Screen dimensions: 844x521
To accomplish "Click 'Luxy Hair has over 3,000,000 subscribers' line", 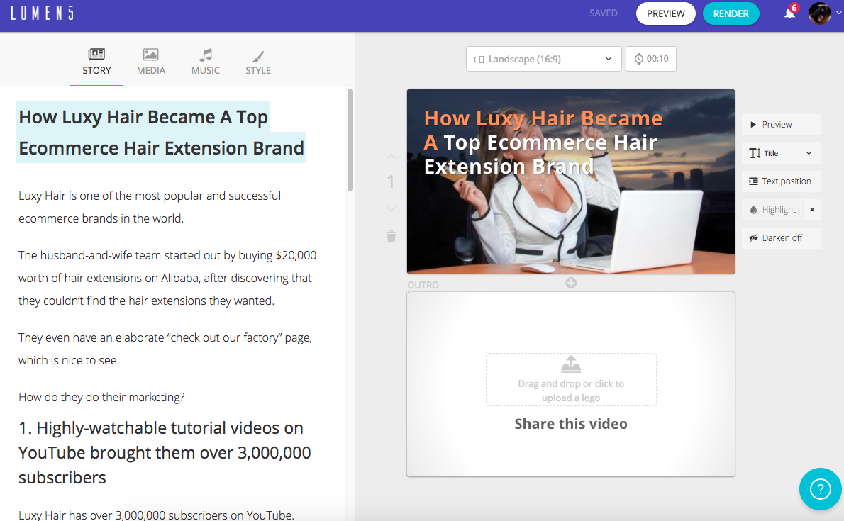I will pos(156,515).
